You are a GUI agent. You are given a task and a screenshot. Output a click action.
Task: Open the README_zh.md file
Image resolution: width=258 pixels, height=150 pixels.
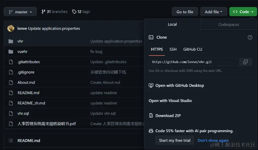(x=31, y=103)
